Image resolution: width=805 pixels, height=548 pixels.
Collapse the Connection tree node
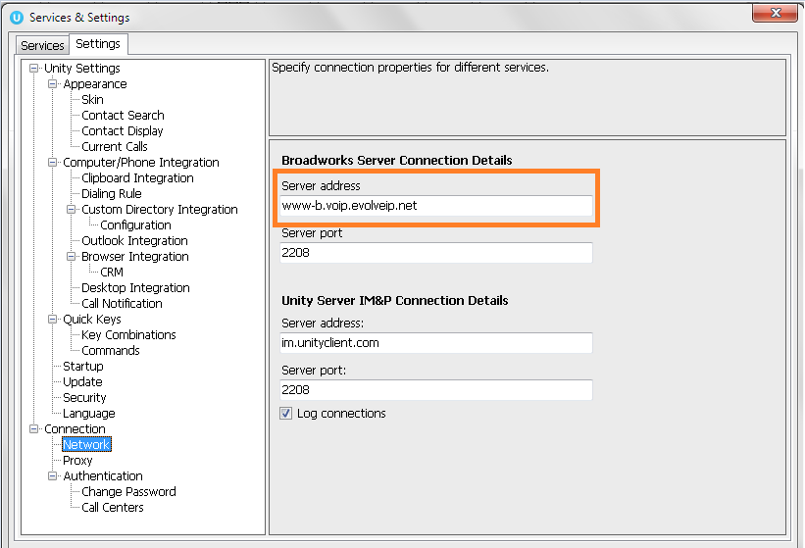34,429
